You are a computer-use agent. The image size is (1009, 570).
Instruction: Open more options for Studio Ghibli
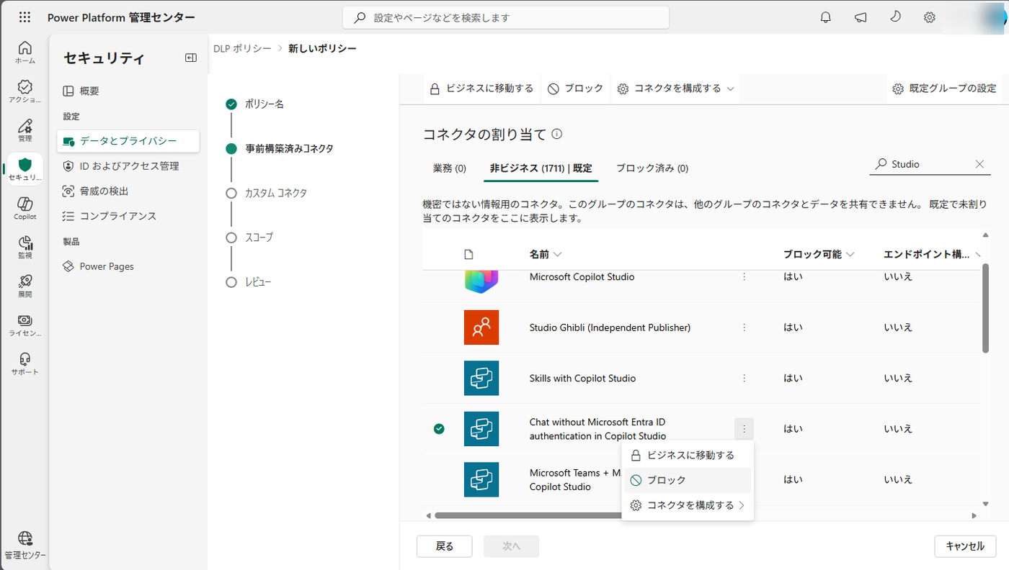pyautogui.click(x=744, y=327)
